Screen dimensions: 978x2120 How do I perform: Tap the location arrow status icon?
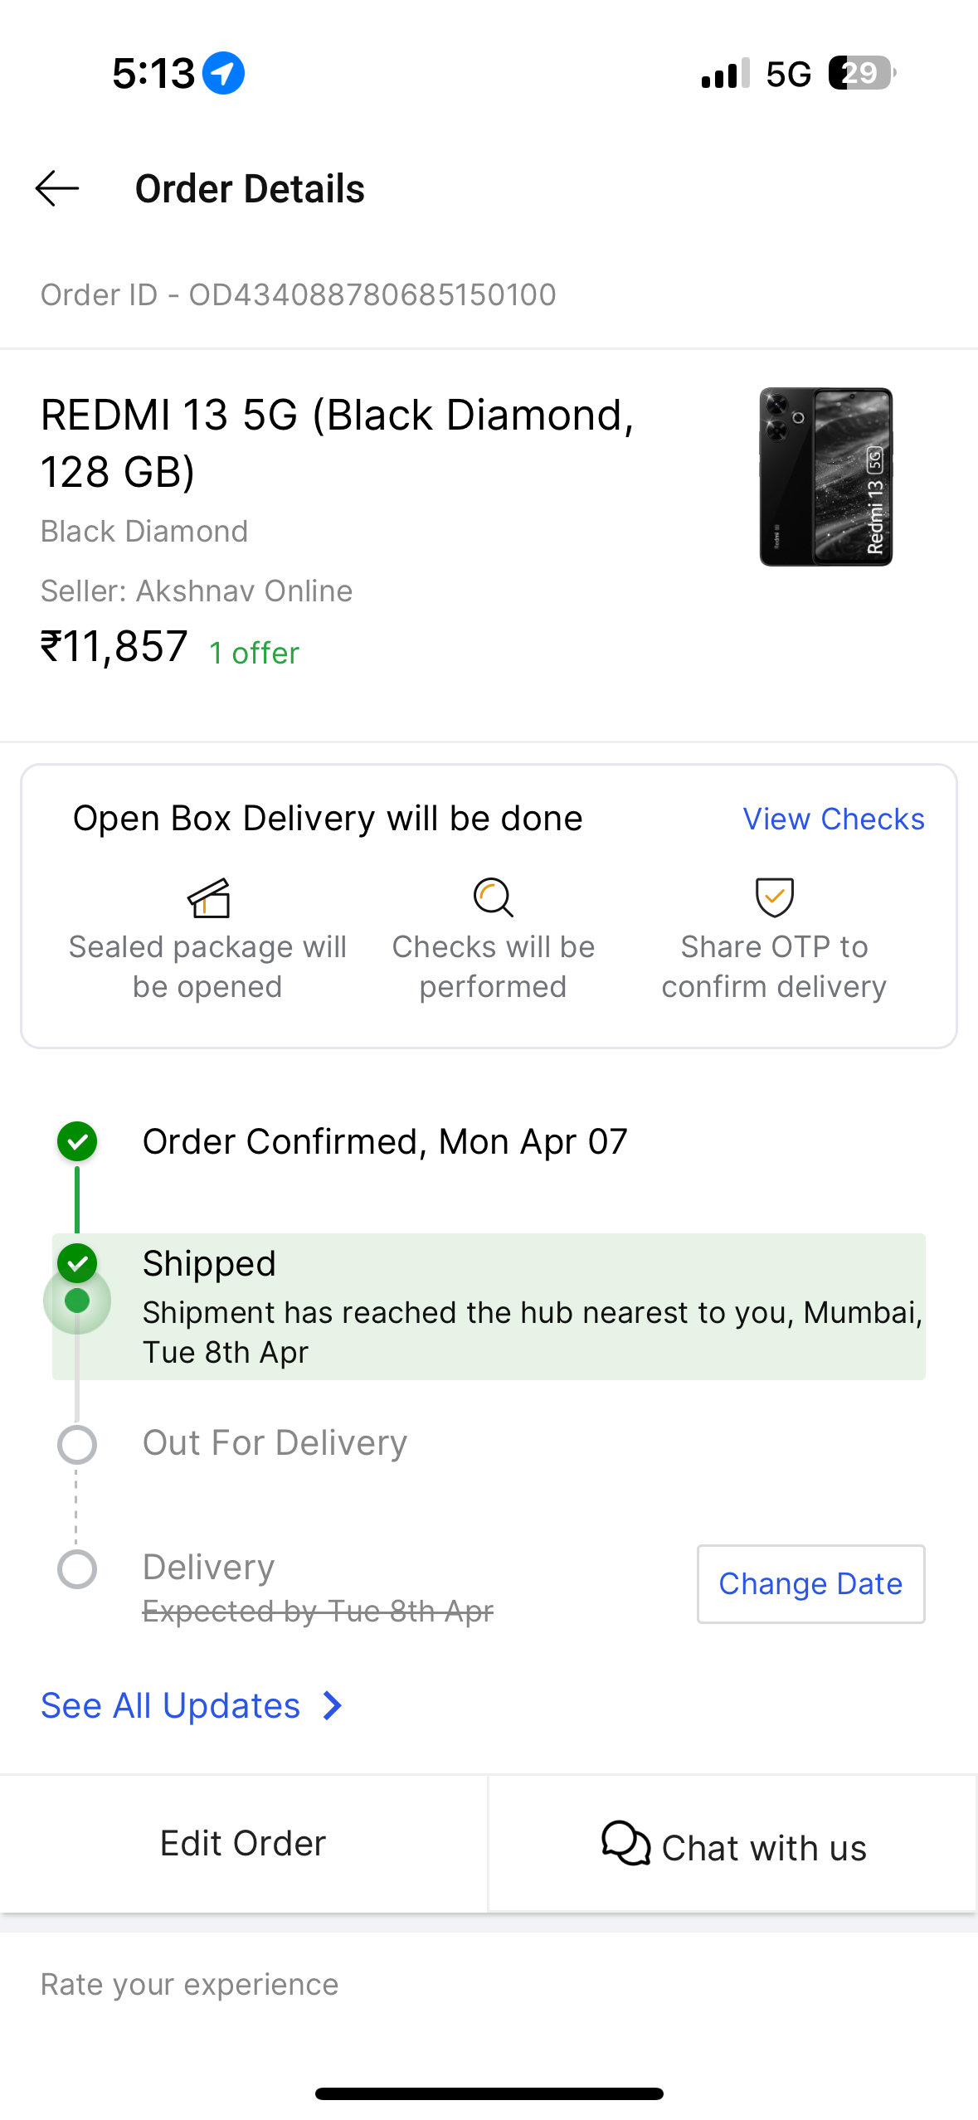pos(224,73)
